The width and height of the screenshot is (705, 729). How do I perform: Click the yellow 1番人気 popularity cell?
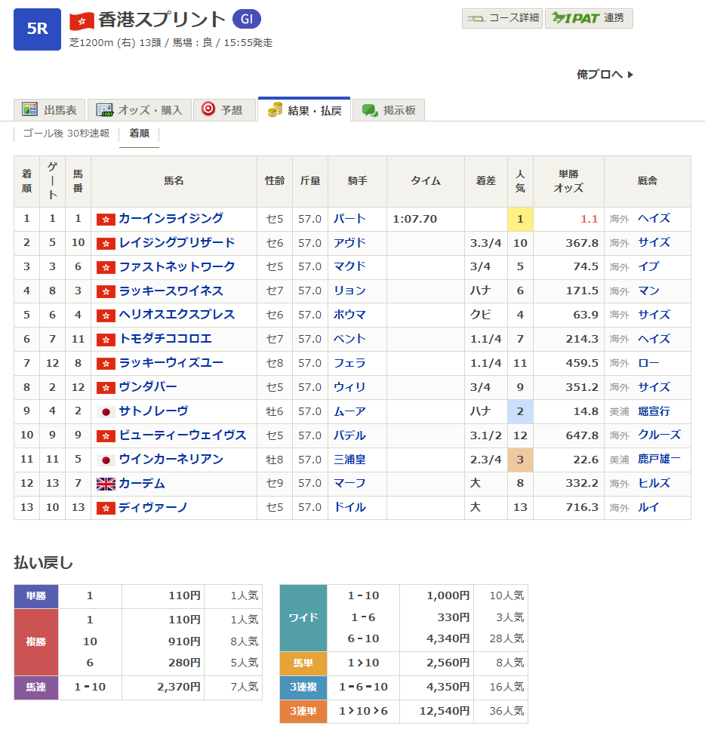[x=519, y=219]
